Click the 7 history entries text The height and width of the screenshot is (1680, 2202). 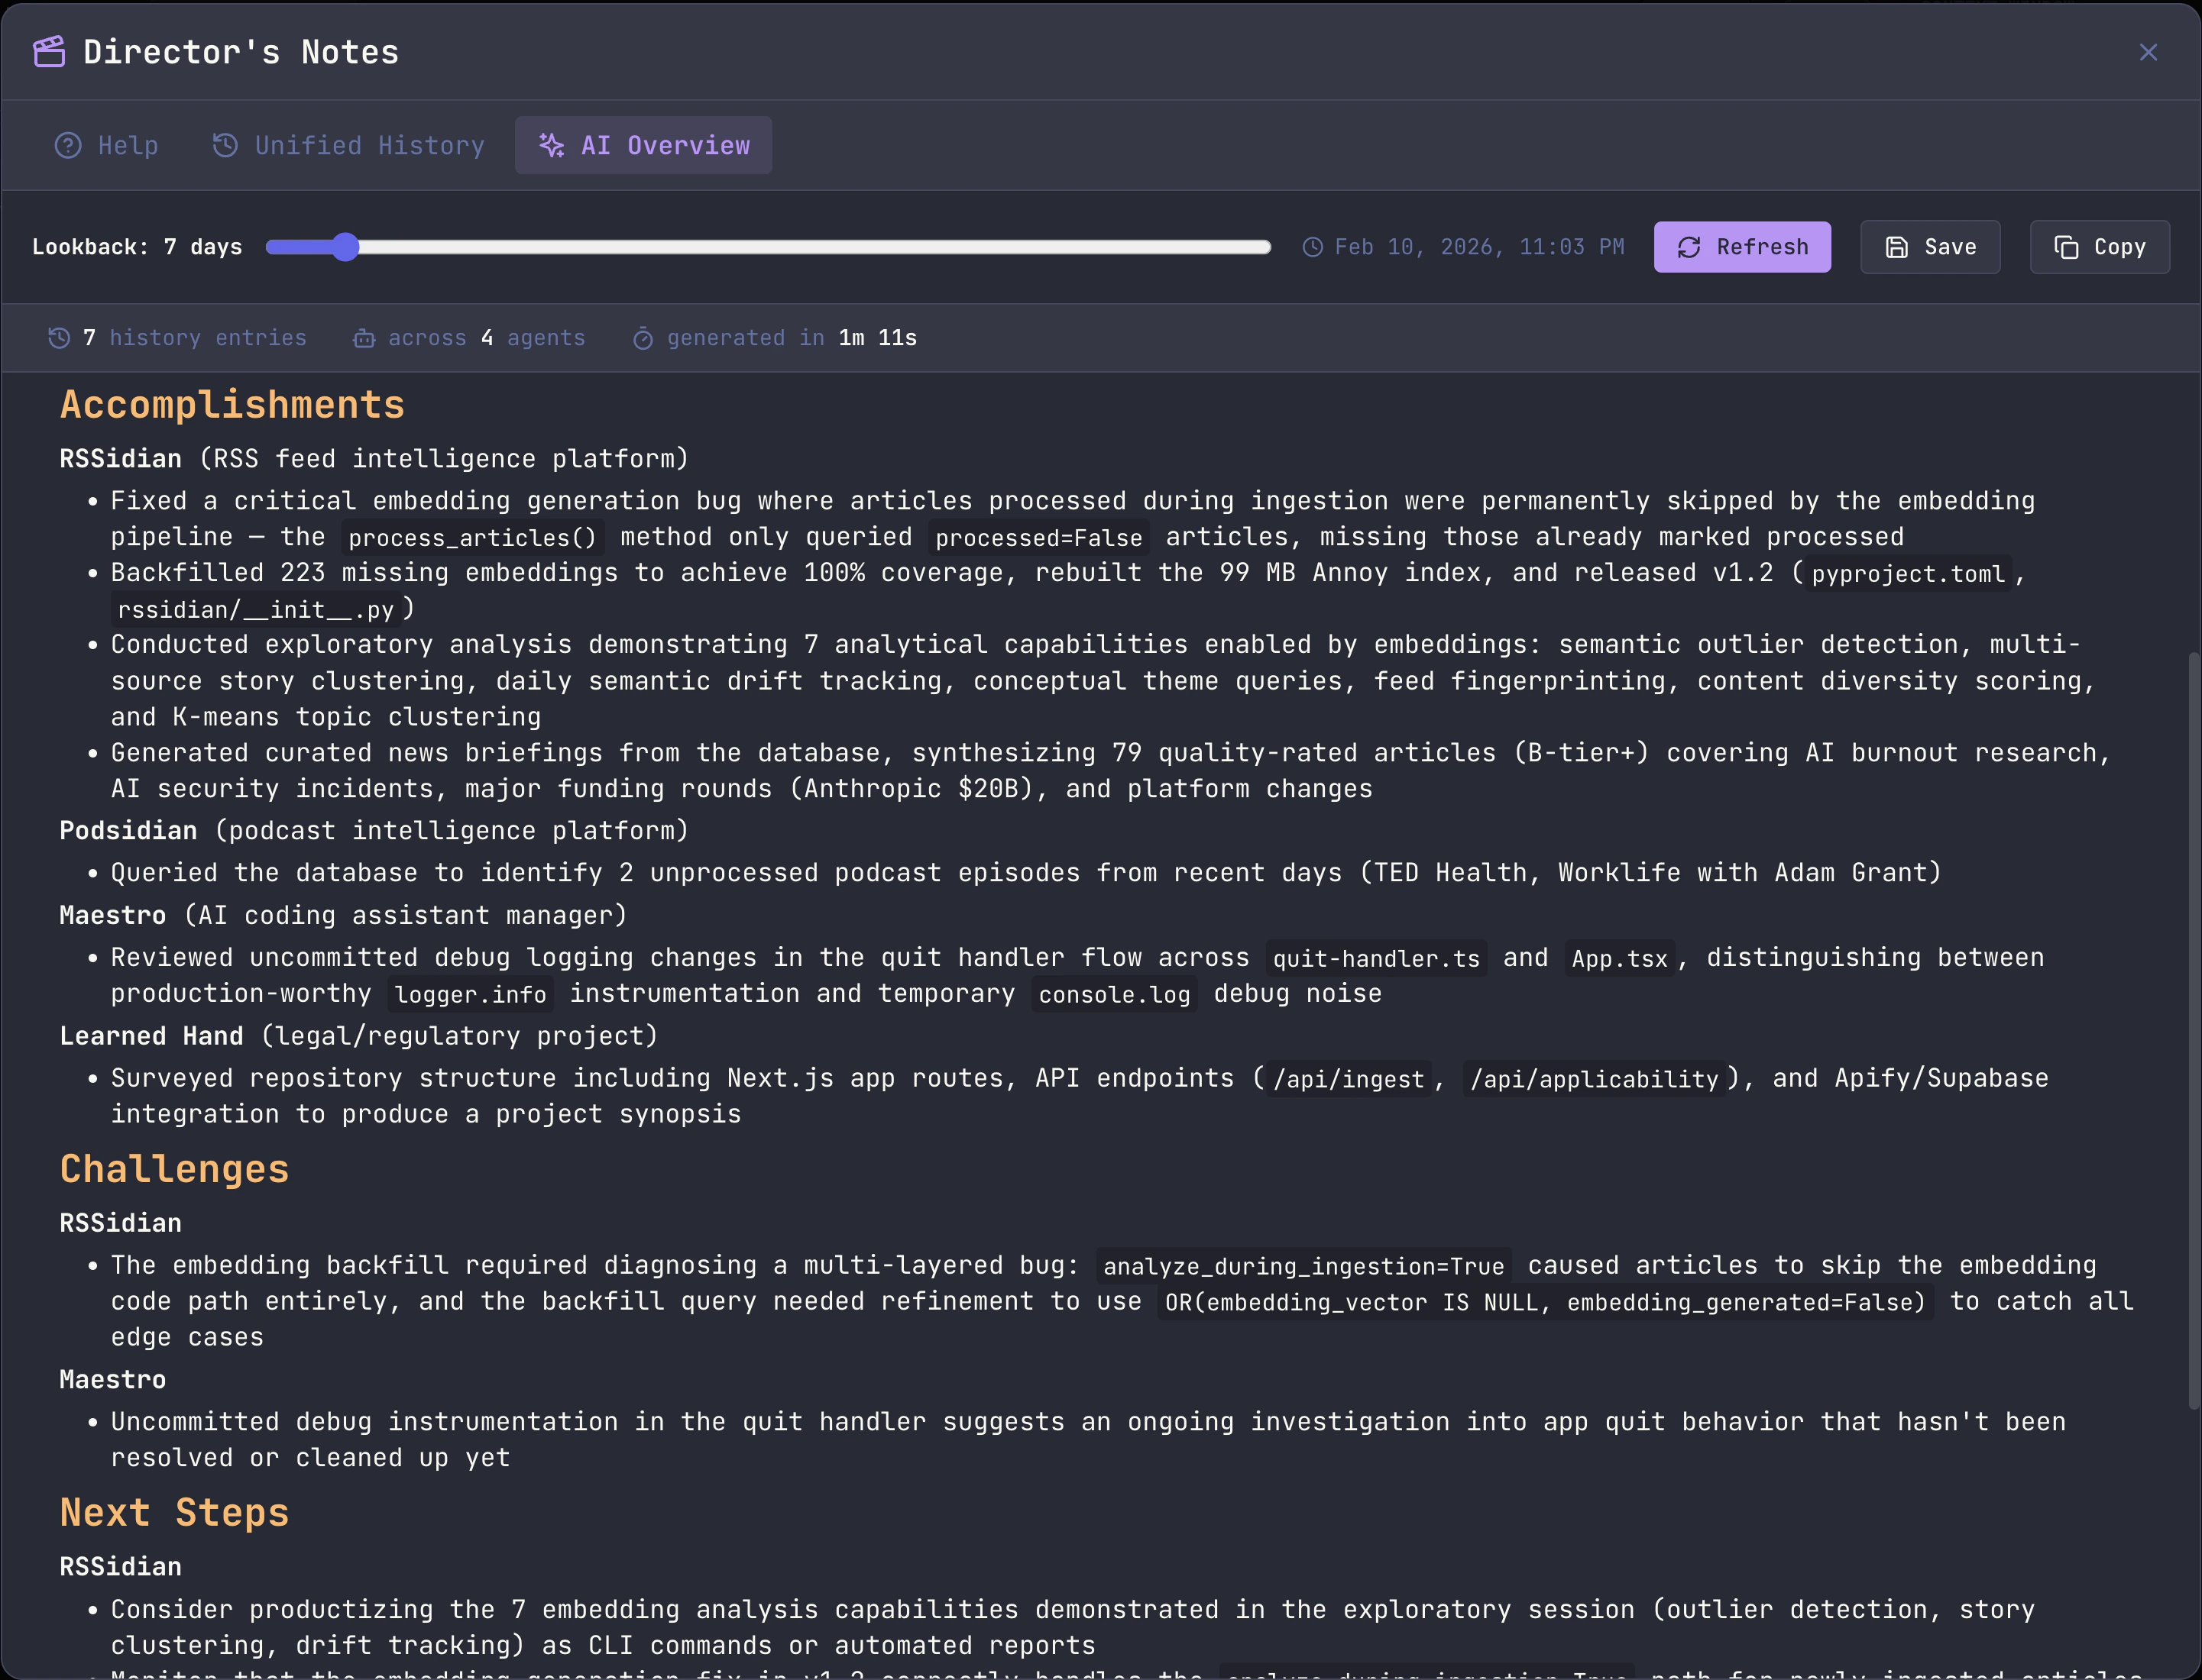(x=194, y=338)
